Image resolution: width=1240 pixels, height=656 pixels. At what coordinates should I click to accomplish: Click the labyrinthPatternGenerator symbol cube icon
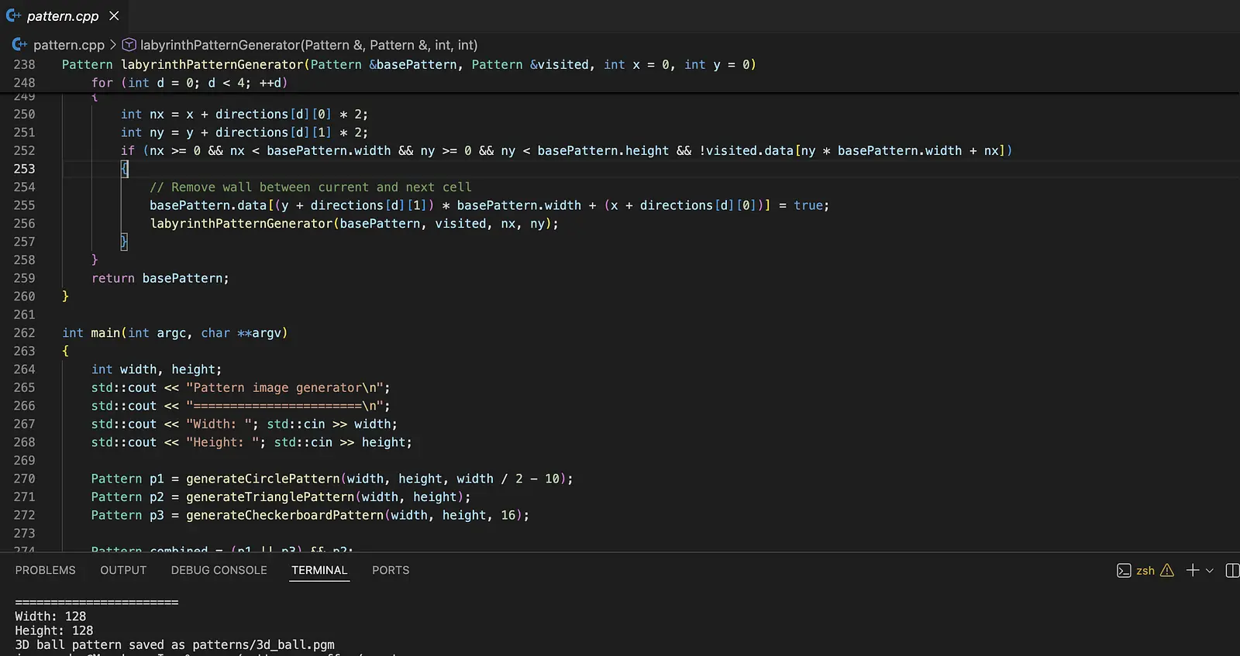[x=129, y=45]
